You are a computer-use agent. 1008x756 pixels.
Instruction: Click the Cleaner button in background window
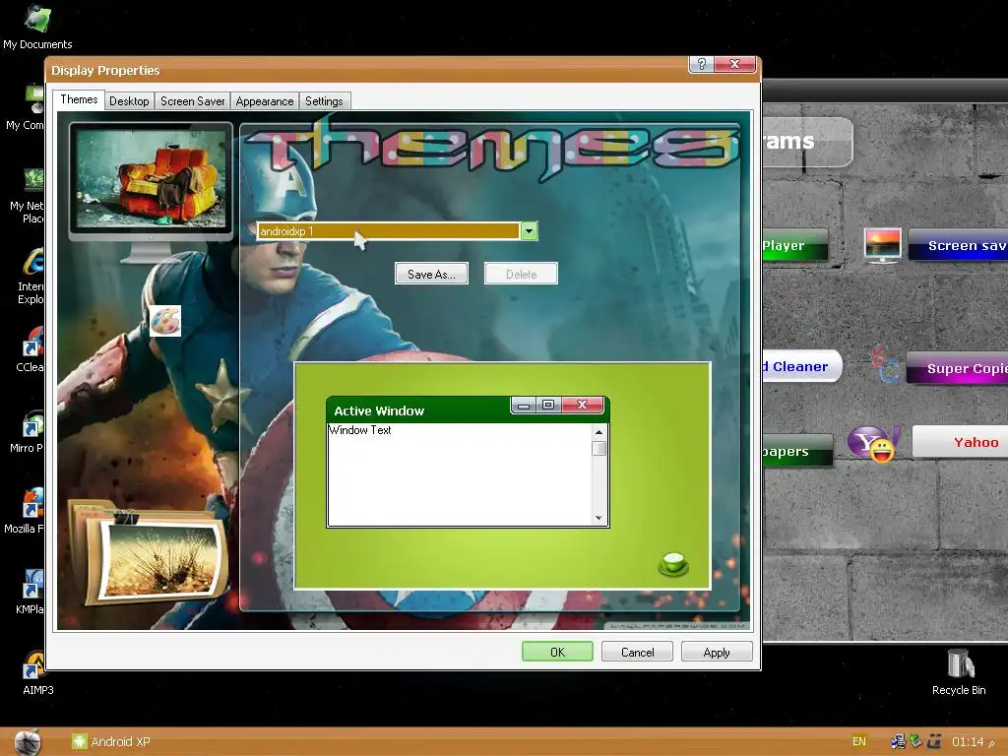801,366
